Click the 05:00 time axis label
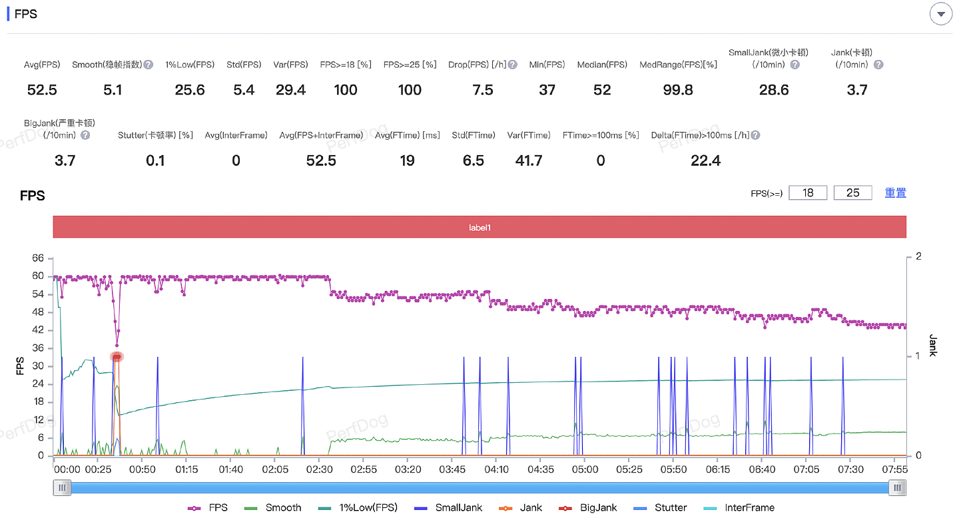 coord(584,469)
